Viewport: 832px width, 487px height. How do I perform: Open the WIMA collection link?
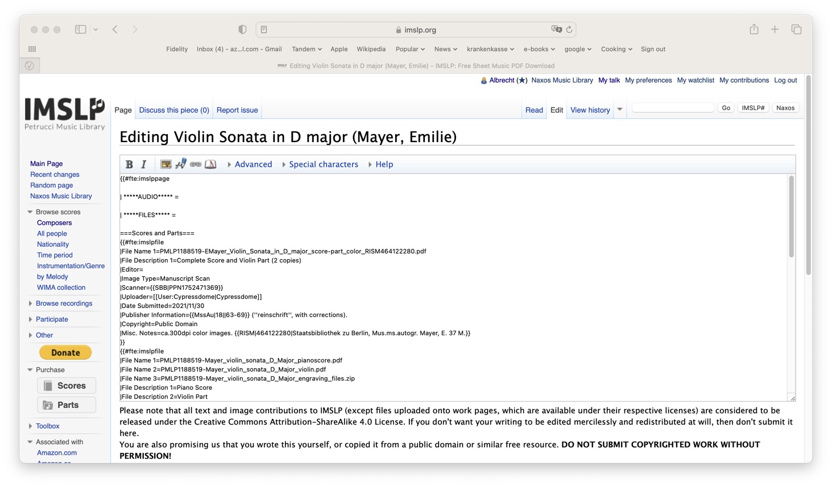tap(61, 288)
